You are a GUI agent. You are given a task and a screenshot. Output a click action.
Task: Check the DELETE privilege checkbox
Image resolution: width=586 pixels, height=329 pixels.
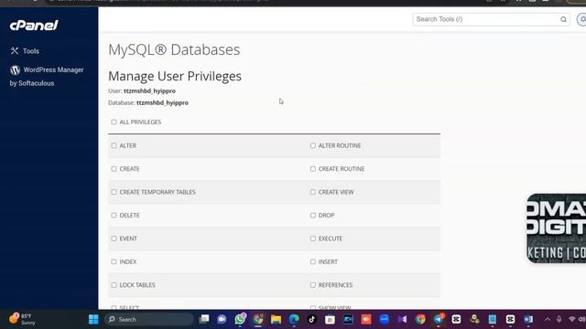tap(114, 216)
